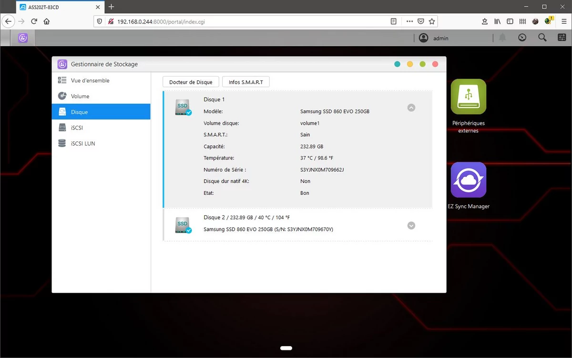Viewport: 572px width, 358px height.
Task: Save page to Pocket
Action: click(421, 21)
